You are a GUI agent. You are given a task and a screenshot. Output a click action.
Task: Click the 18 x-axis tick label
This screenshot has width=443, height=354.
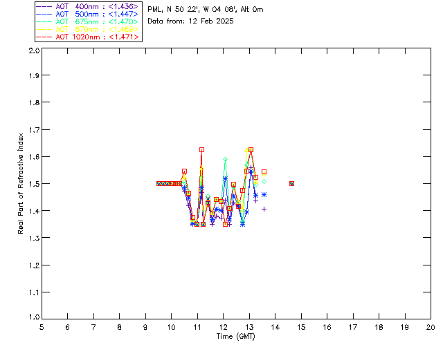[x=379, y=327]
